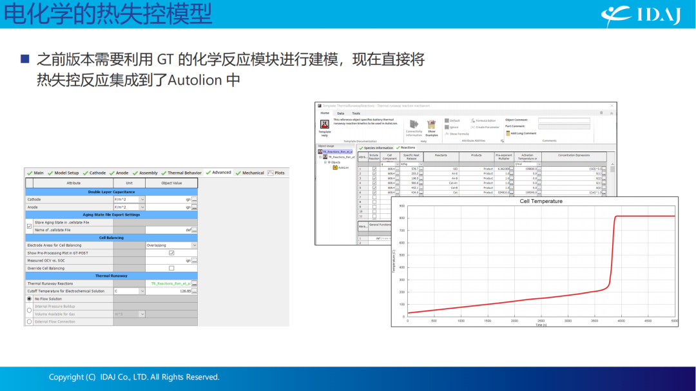The width and height of the screenshot is (696, 391).
Task: Click Add Long Comment notepad icon
Action: [508, 133]
